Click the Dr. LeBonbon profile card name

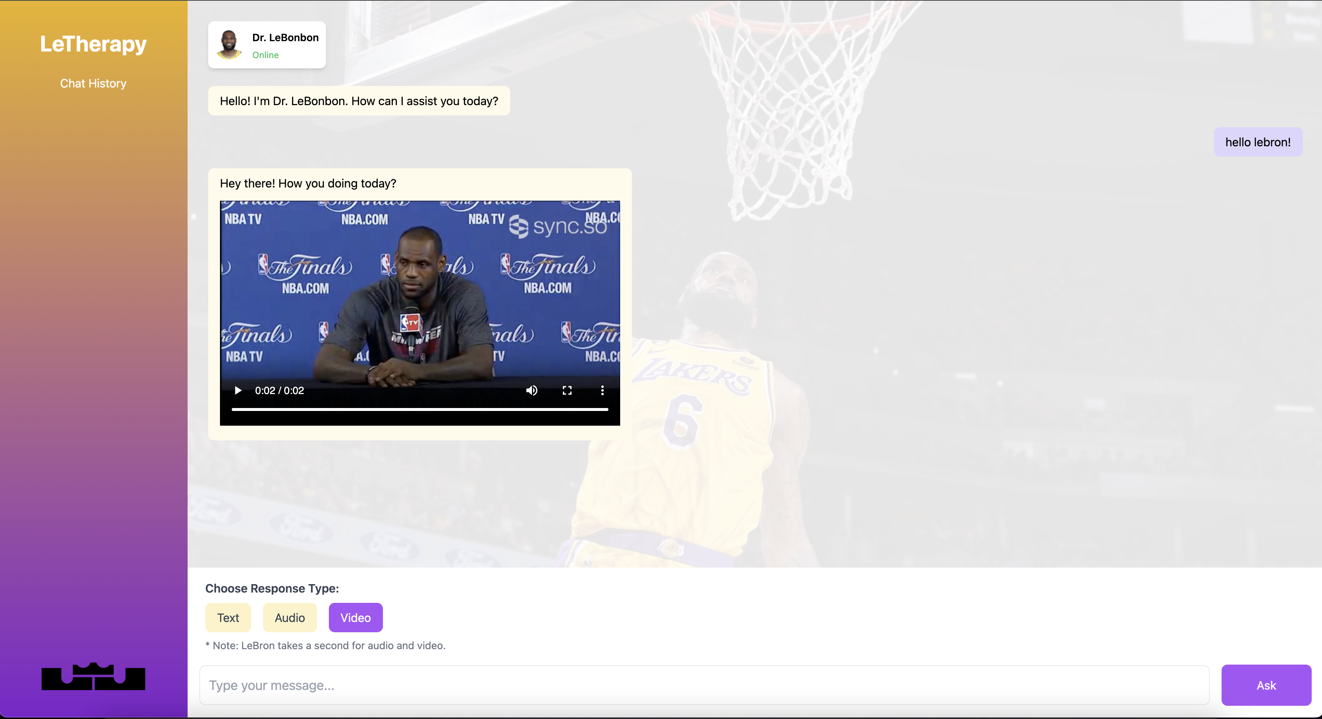click(x=285, y=37)
